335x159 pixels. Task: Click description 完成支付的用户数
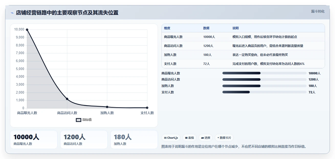(x=268, y=64)
